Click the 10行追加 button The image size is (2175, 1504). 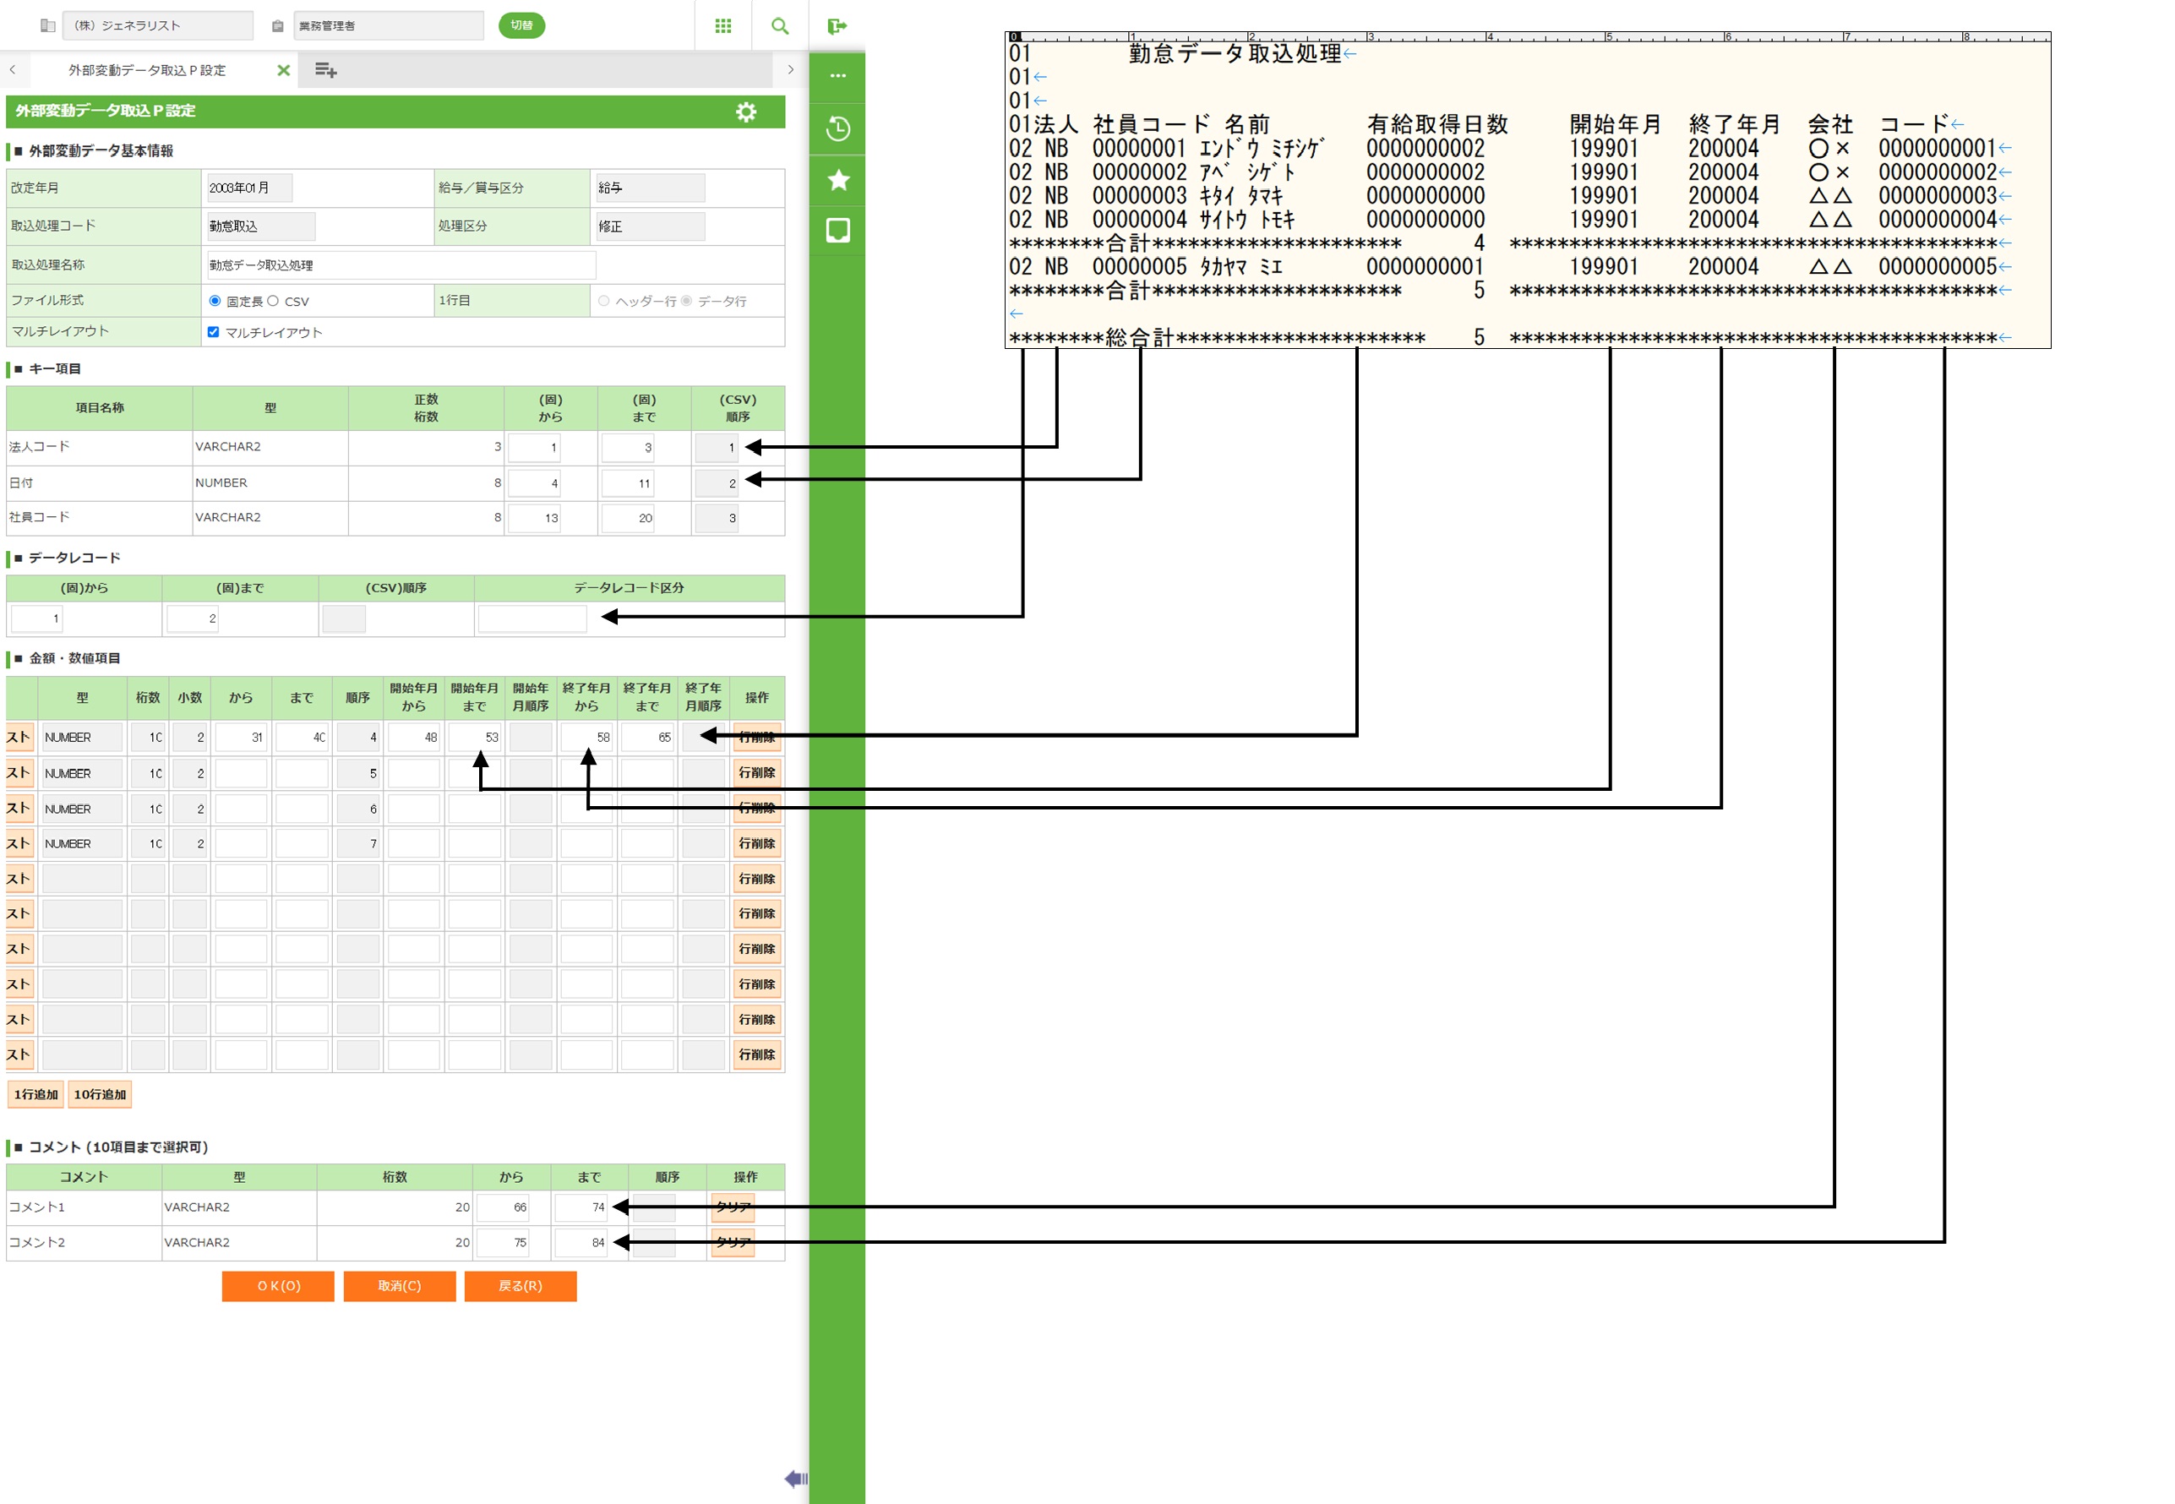(x=100, y=1094)
